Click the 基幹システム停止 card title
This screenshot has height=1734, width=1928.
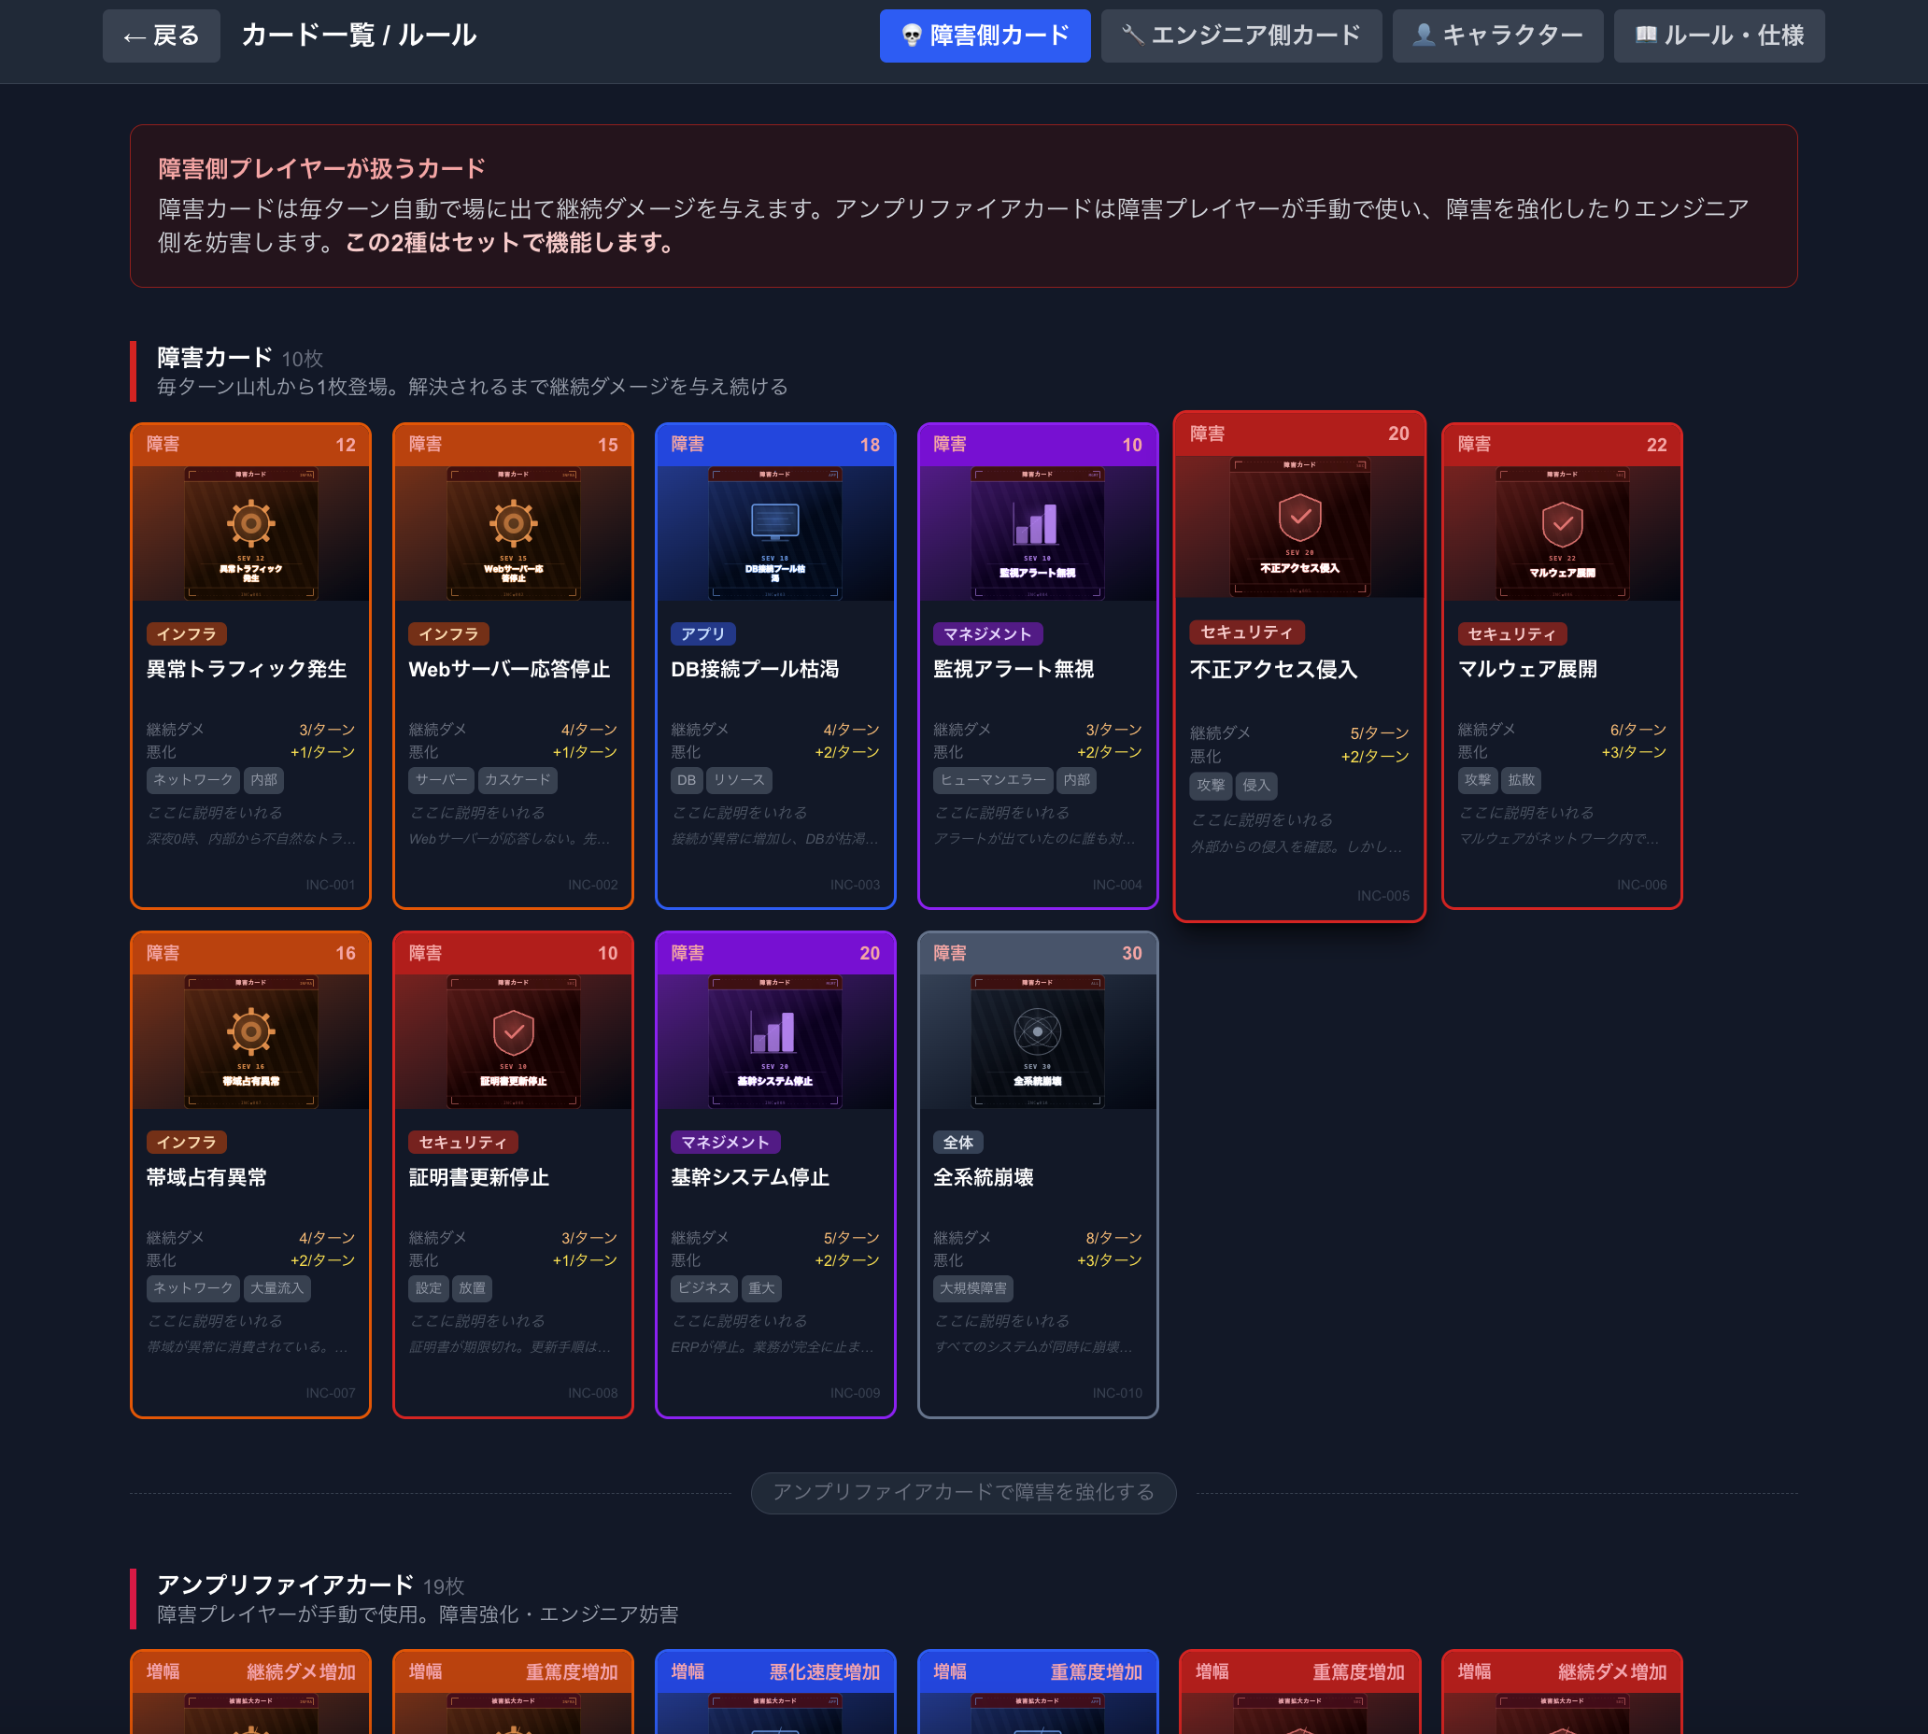[x=750, y=1177]
